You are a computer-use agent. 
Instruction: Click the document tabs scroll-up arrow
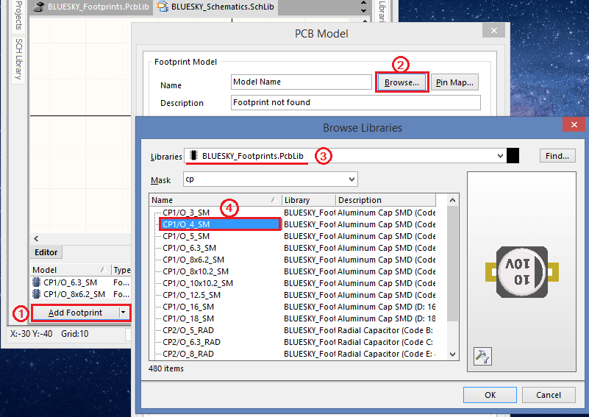pyautogui.click(x=363, y=3)
